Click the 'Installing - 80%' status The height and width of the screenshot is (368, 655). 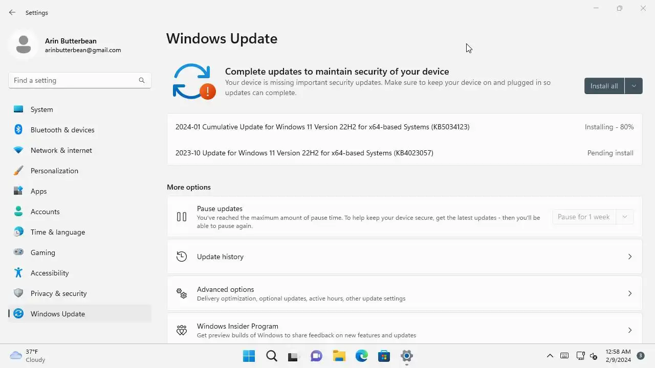609,127
